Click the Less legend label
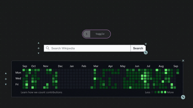This screenshot has width=193, height=108. pyautogui.click(x=148, y=92)
